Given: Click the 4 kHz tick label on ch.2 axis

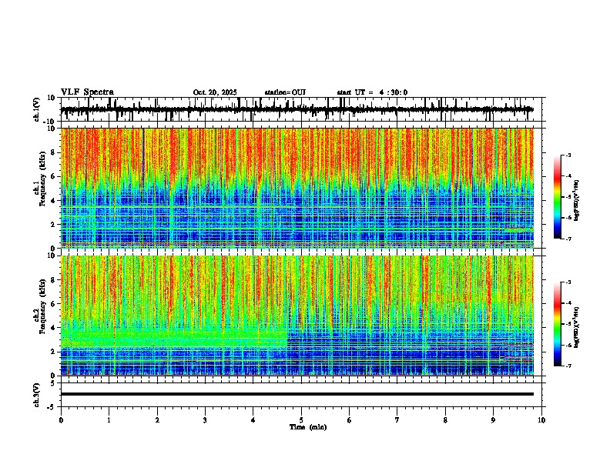Looking at the screenshot, I should click(54, 328).
